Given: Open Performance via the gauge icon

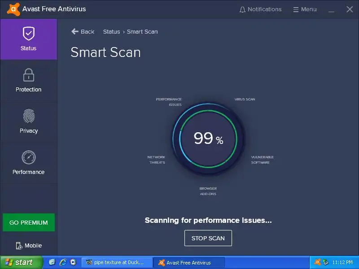Looking at the screenshot, I should [29, 157].
